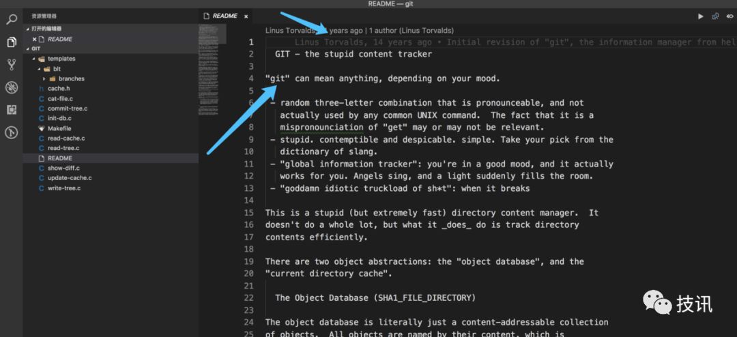This screenshot has height=337, width=737.
Task: Place cursor on 'GIT - the stupid content tracker'
Action: pyautogui.click(x=353, y=54)
